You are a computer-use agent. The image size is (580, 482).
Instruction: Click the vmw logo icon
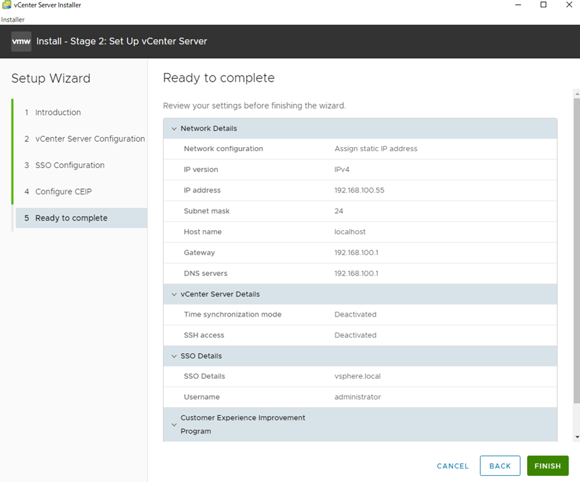21,41
